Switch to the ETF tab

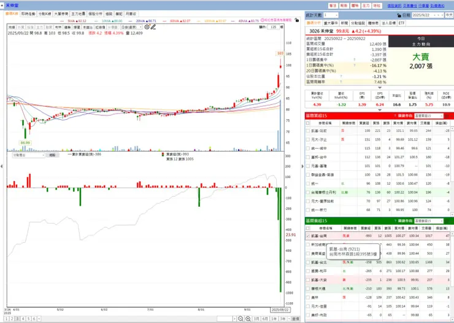point(401,23)
